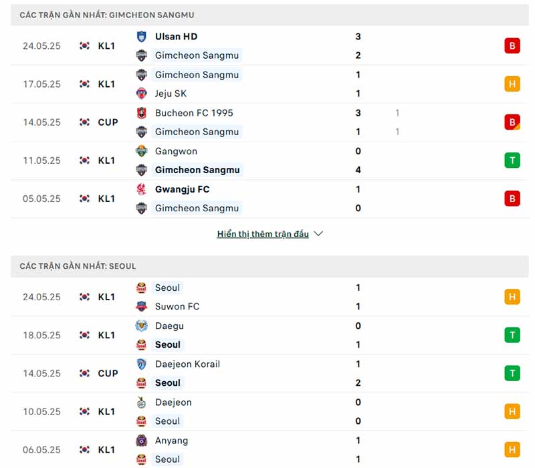
Task: Click the chevron arrow beside show more matches
Action: pos(318,234)
